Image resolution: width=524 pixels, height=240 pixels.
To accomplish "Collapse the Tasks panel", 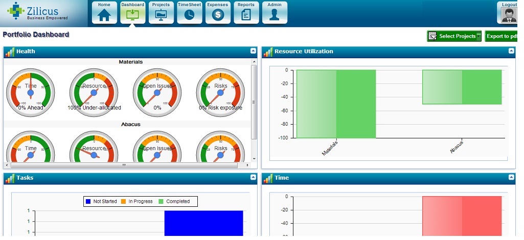I will (253, 177).
